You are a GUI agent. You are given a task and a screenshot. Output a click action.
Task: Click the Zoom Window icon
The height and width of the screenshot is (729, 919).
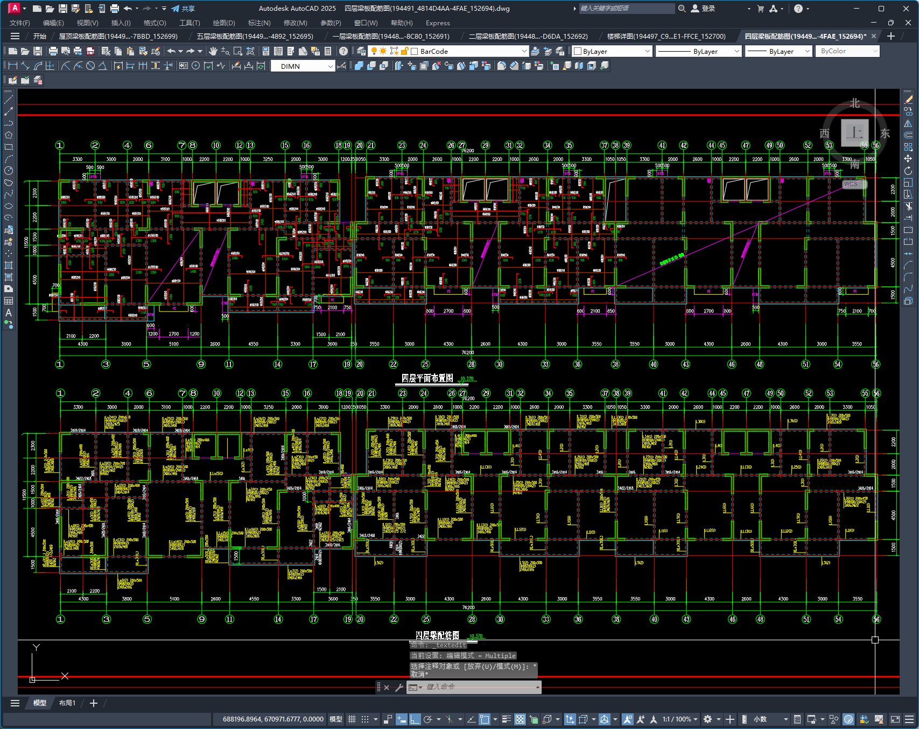pyautogui.click(x=238, y=51)
